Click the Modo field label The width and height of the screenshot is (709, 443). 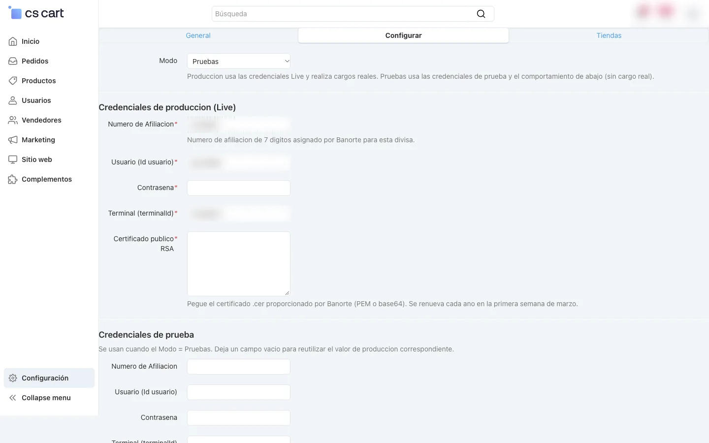[168, 61]
